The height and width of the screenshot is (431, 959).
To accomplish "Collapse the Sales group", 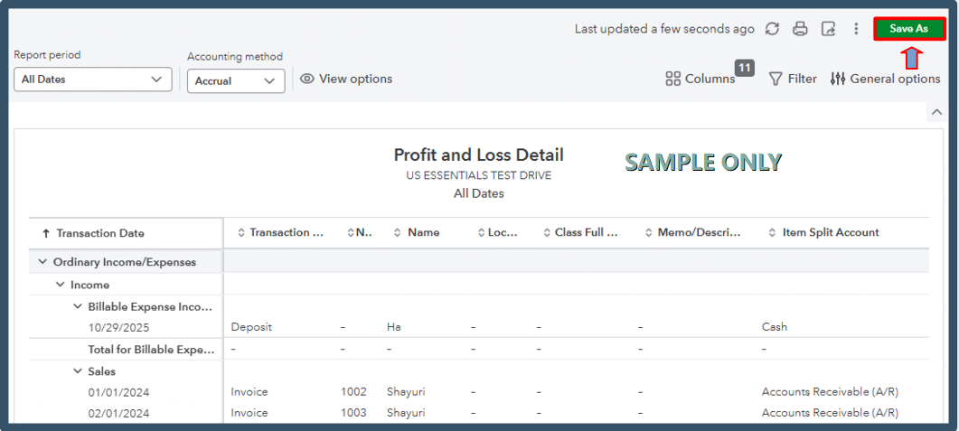I will coord(78,371).
